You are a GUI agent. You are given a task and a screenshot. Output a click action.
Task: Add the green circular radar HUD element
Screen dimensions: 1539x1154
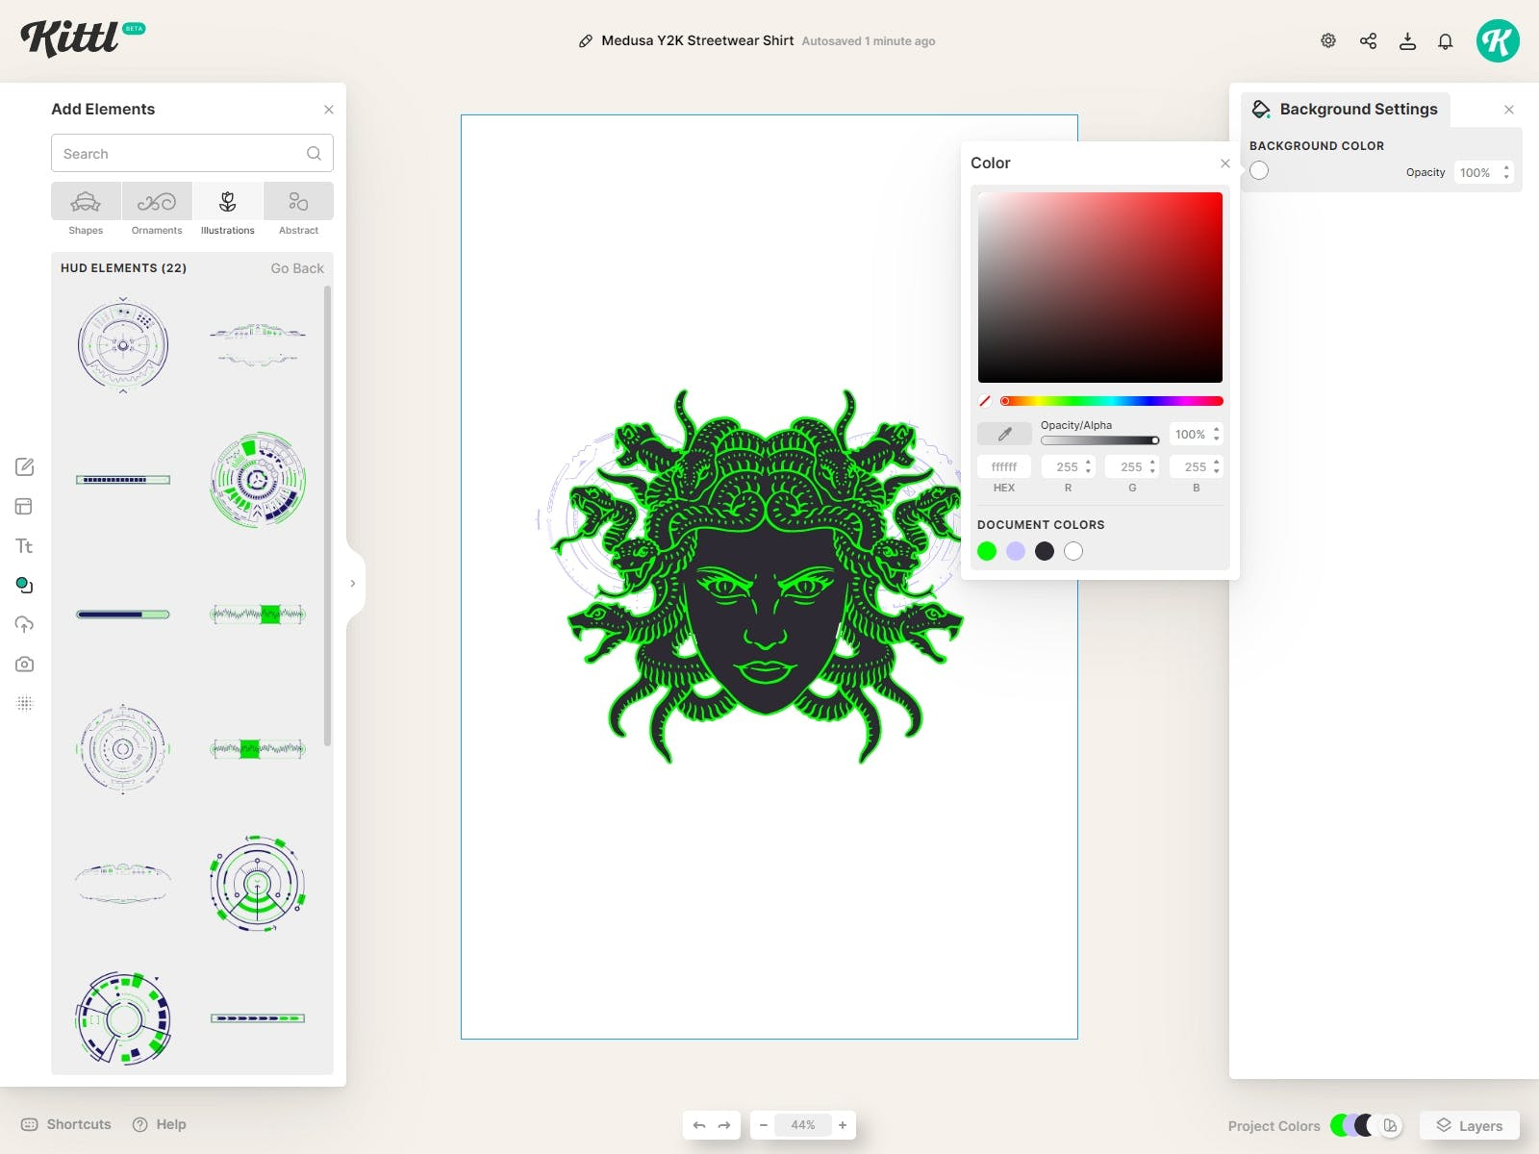(258, 479)
